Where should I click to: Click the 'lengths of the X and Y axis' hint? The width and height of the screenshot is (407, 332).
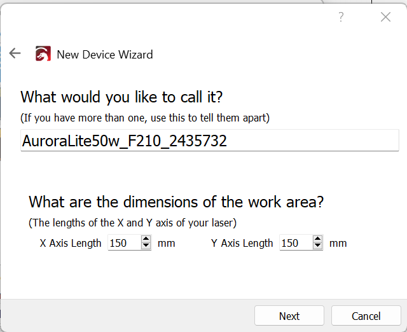pyautogui.click(x=132, y=223)
